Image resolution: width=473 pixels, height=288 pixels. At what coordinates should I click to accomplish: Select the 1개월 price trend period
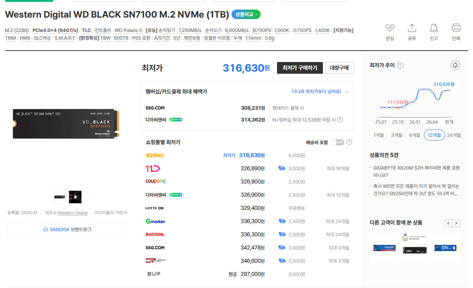pyautogui.click(x=379, y=135)
